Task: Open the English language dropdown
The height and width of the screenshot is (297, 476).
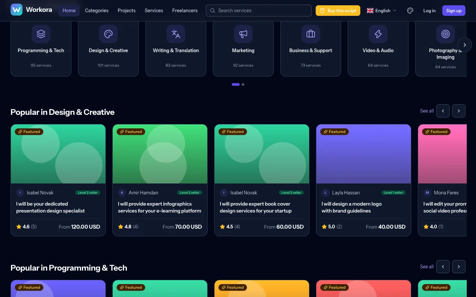Action: 381,11
